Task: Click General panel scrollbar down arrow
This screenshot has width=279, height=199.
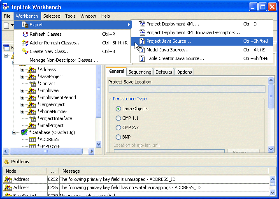Action: [271, 149]
